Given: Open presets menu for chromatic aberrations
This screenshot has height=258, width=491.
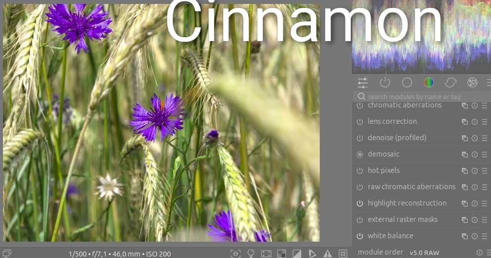Looking at the screenshot, I should (485, 105).
